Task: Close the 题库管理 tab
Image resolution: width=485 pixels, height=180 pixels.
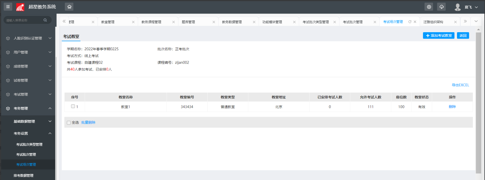Action: [x=214, y=22]
